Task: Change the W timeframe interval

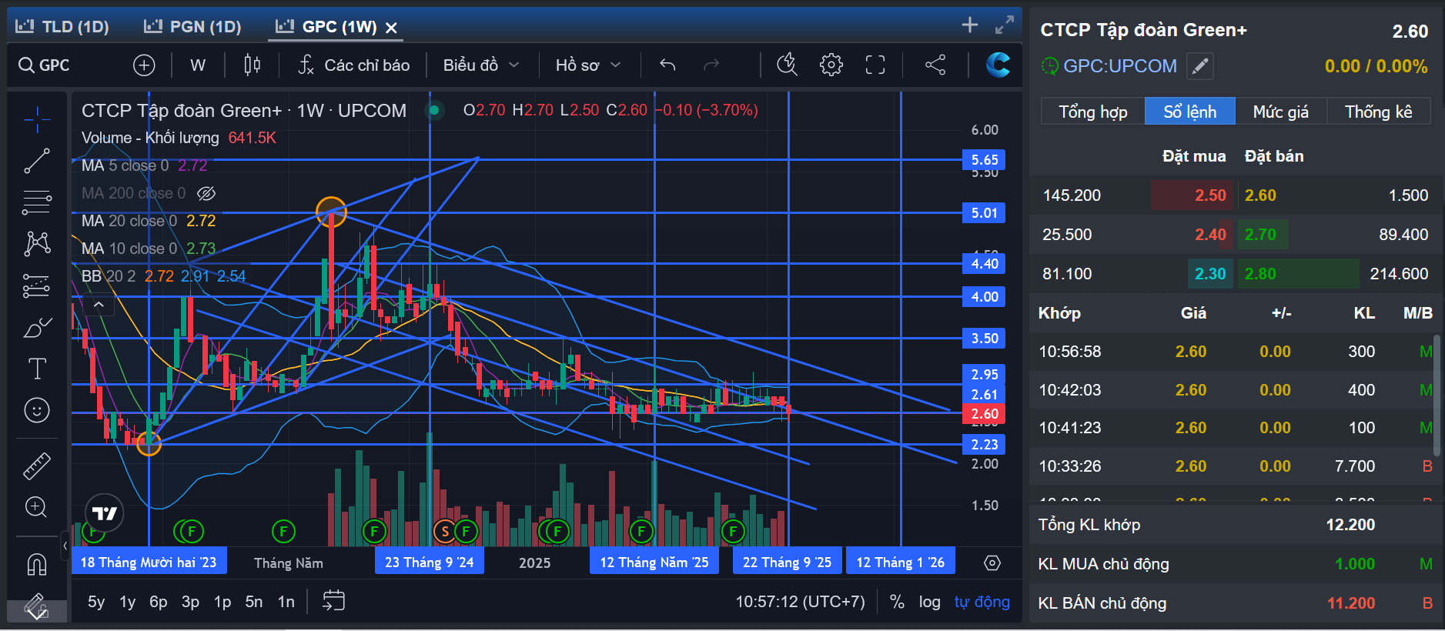Action: 198,65
